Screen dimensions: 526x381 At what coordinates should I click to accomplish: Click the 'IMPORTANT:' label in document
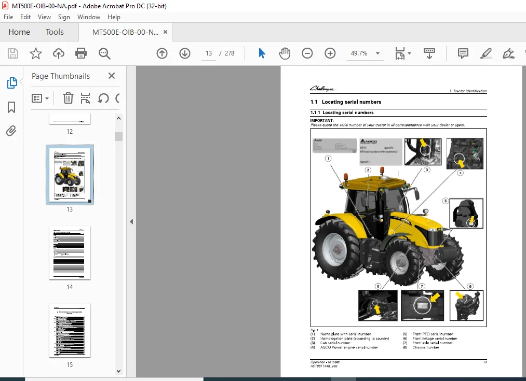click(322, 121)
